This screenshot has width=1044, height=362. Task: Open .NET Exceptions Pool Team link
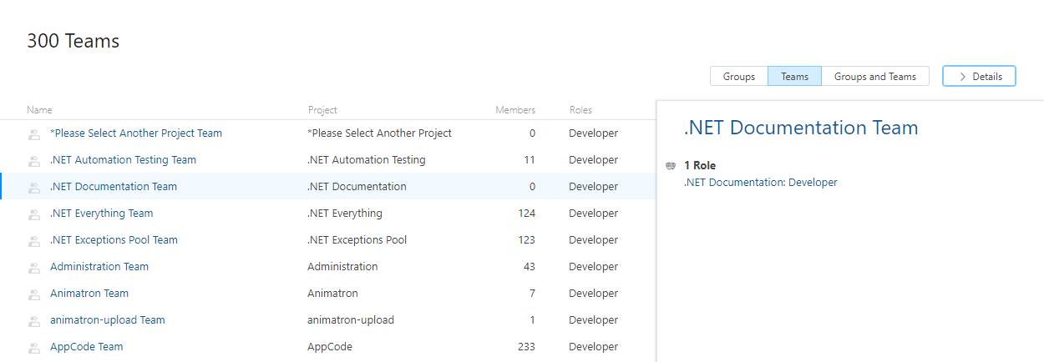click(x=114, y=240)
